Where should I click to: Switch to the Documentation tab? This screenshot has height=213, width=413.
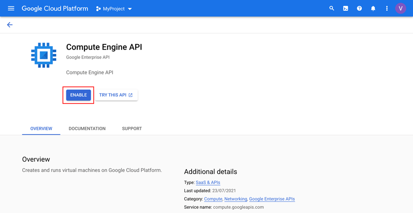click(87, 128)
